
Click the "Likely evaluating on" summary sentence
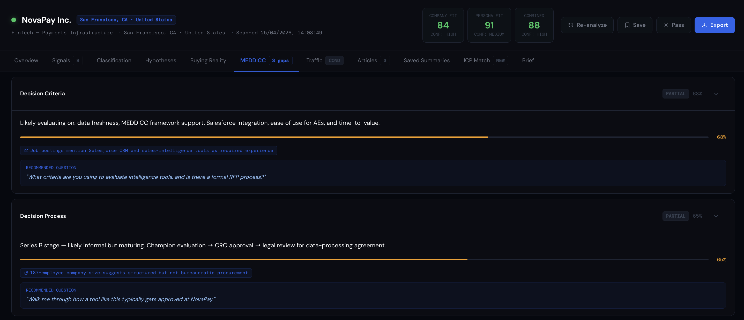(200, 123)
